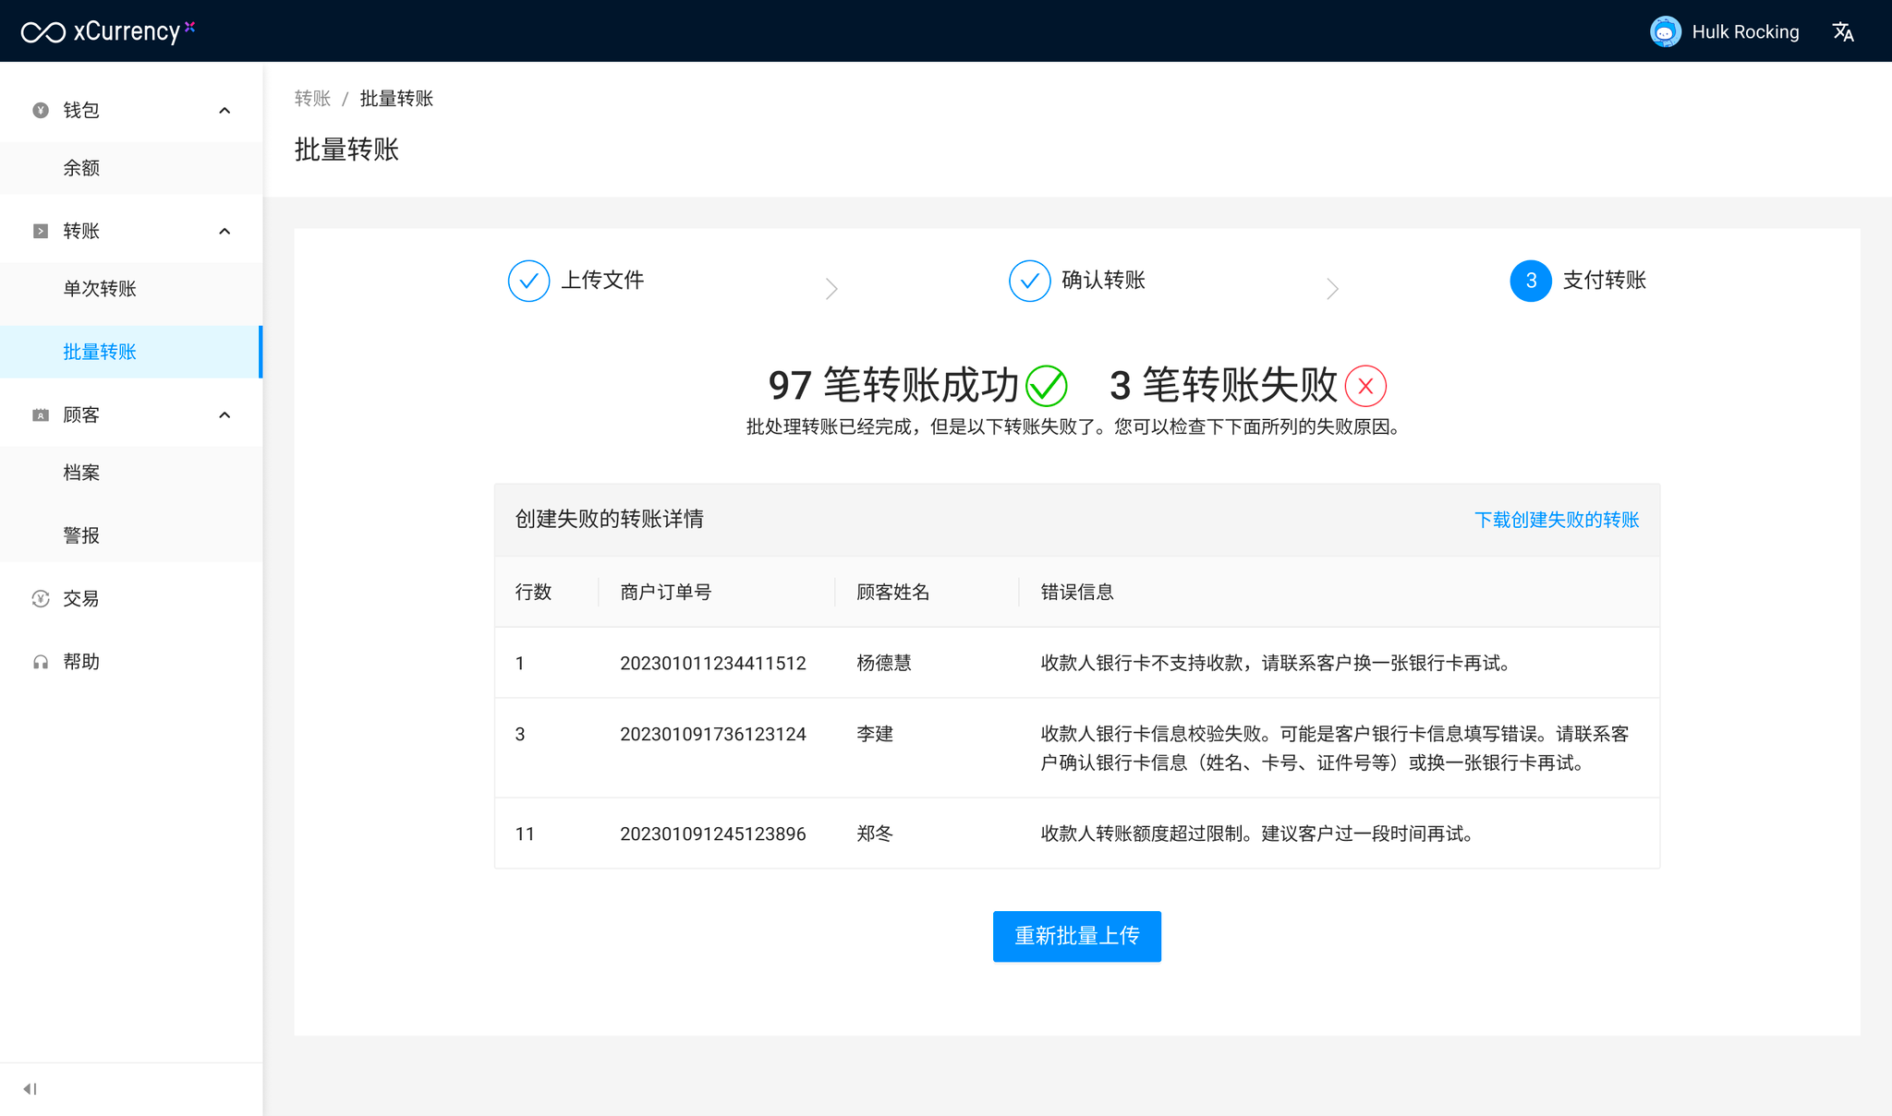The image size is (1892, 1116).
Task: Click the 转账 breadcrumb link
Action: pos(312,99)
